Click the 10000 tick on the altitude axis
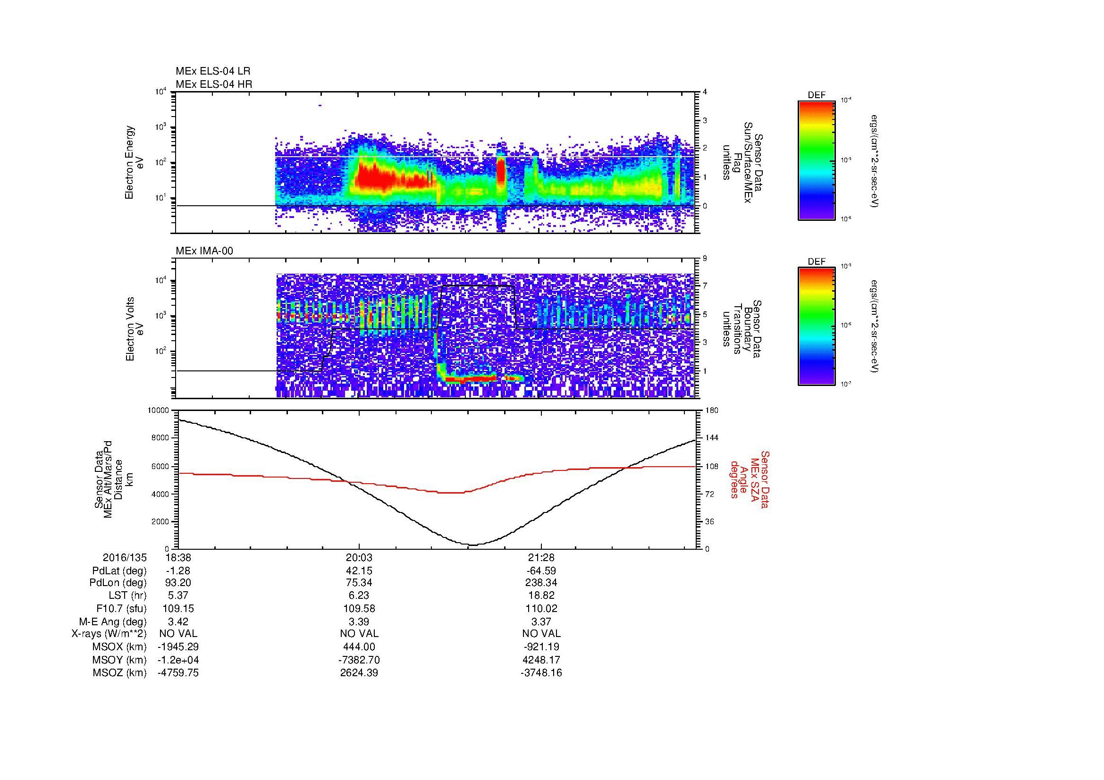The image size is (1104, 780). pyautogui.click(x=159, y=411)
